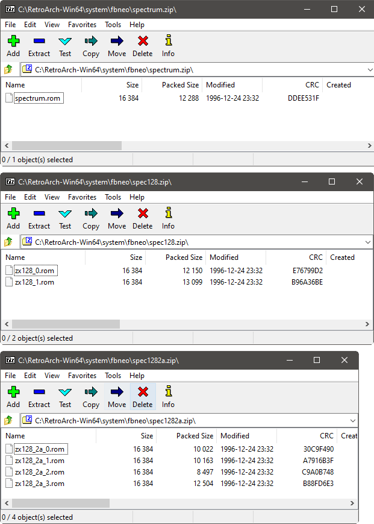
Task: Click CRC value DDEE531F
Action: [x=304, y=98]
